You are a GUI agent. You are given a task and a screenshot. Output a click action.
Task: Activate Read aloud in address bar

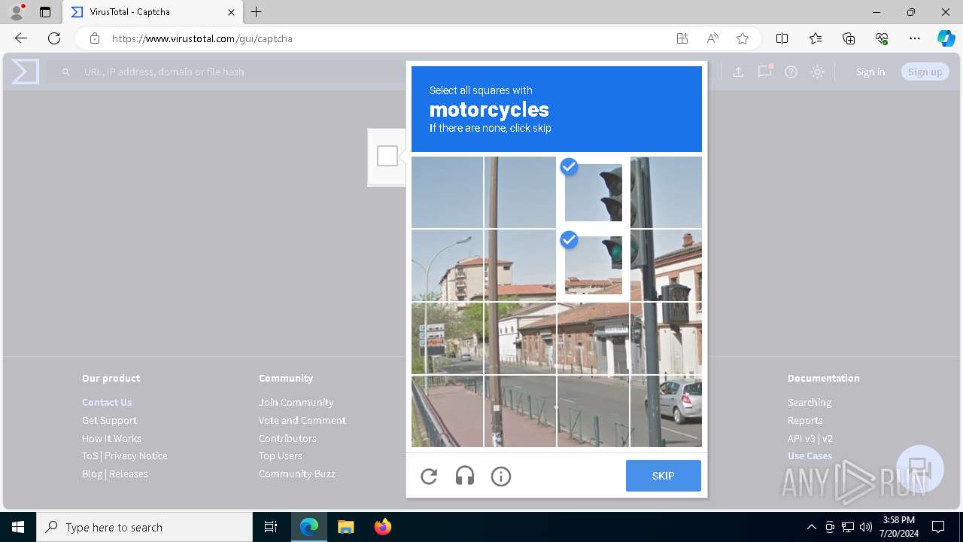712,38
